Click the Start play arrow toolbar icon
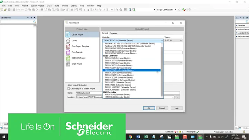This screenshot has width=249, height=140. click(x=85, y=10)
